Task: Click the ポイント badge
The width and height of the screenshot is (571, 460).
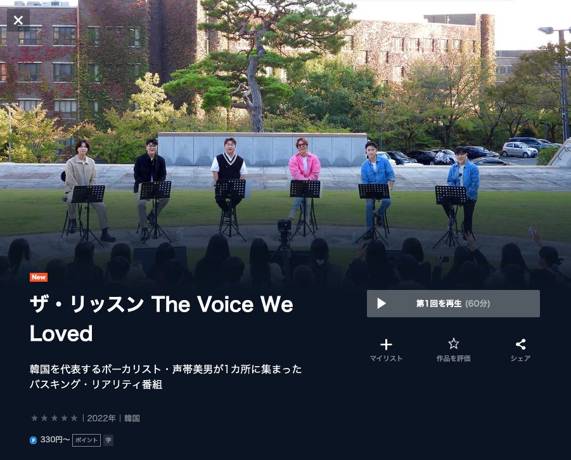Action: [86, 440]
